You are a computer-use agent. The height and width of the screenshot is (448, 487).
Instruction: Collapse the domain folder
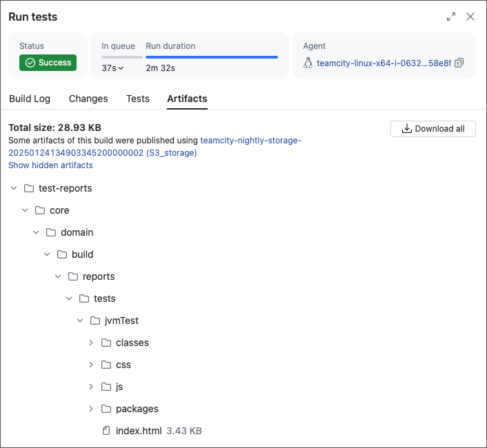36,232
